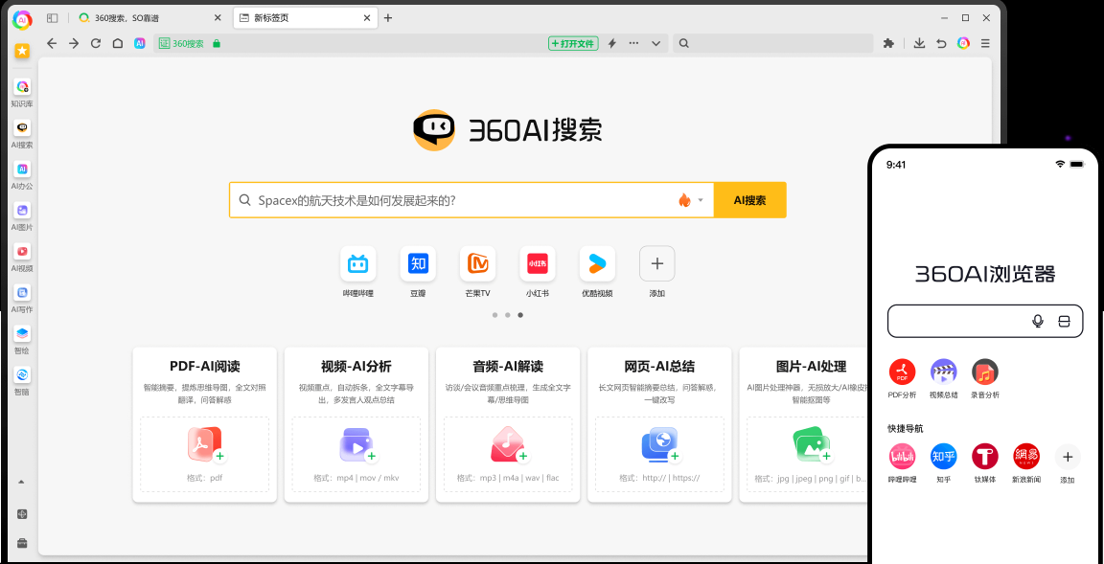
Task: Add a webpage via the http icon
Action: [x=660, y=445]
